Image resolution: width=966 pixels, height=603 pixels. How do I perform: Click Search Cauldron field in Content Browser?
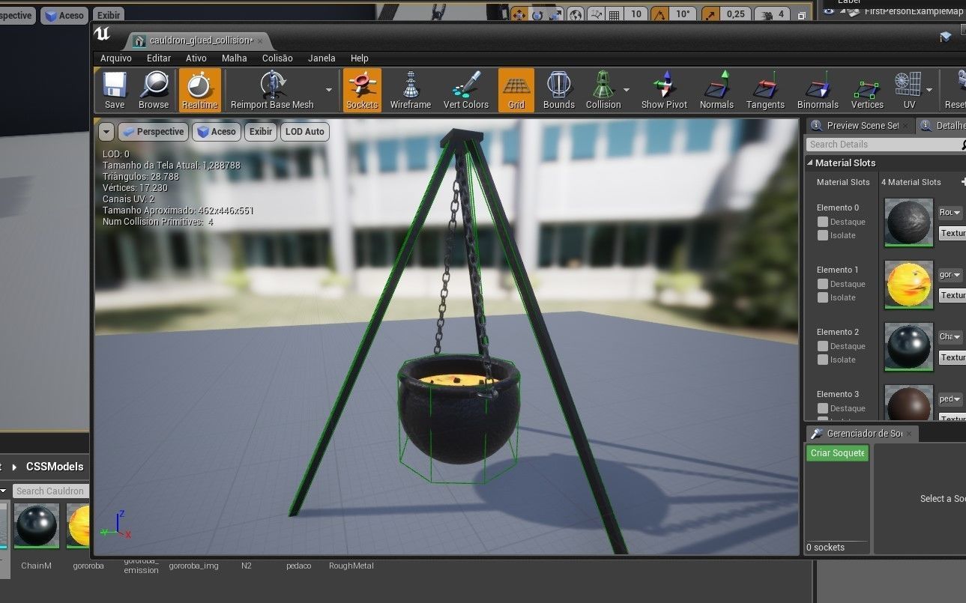click(x=50, y=491)
